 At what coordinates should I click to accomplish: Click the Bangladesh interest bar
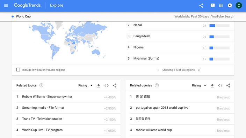pyautogui.click(x=219, y=37)
